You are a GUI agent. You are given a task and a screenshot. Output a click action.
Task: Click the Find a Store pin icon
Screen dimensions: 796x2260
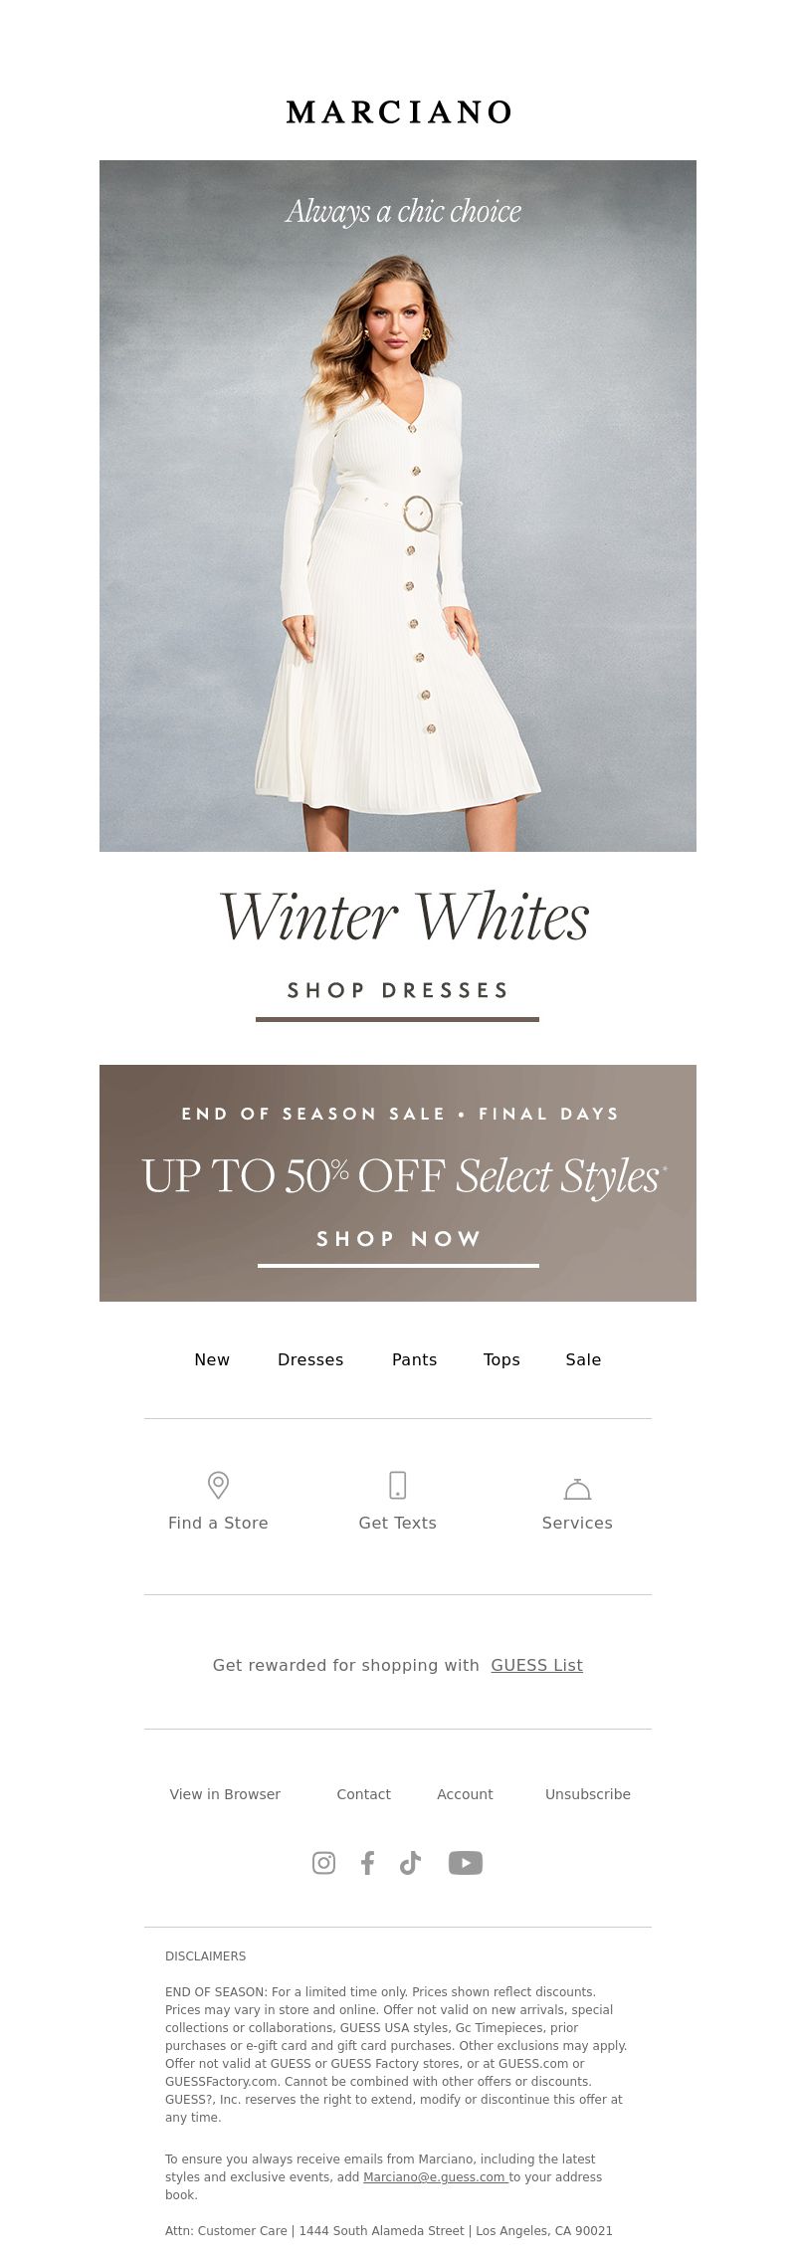point(218,1485)
